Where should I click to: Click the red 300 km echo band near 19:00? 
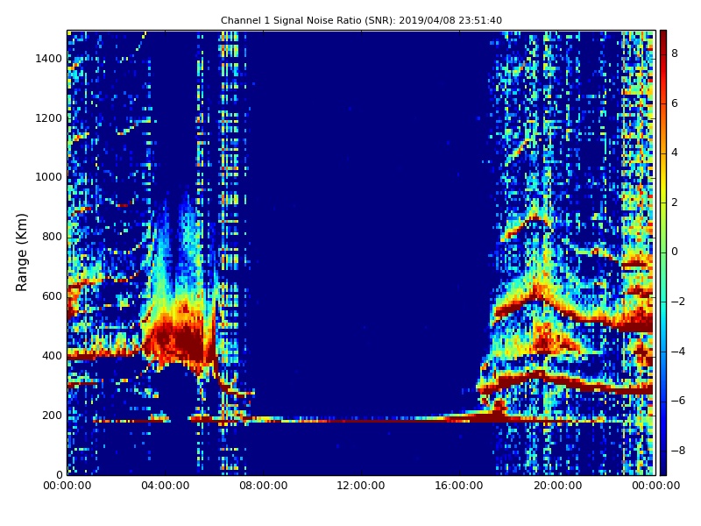coord(539,378)
